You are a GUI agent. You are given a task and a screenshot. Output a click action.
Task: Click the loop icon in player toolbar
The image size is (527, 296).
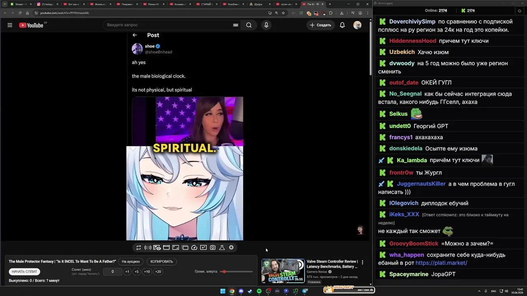tap(138, 247)
